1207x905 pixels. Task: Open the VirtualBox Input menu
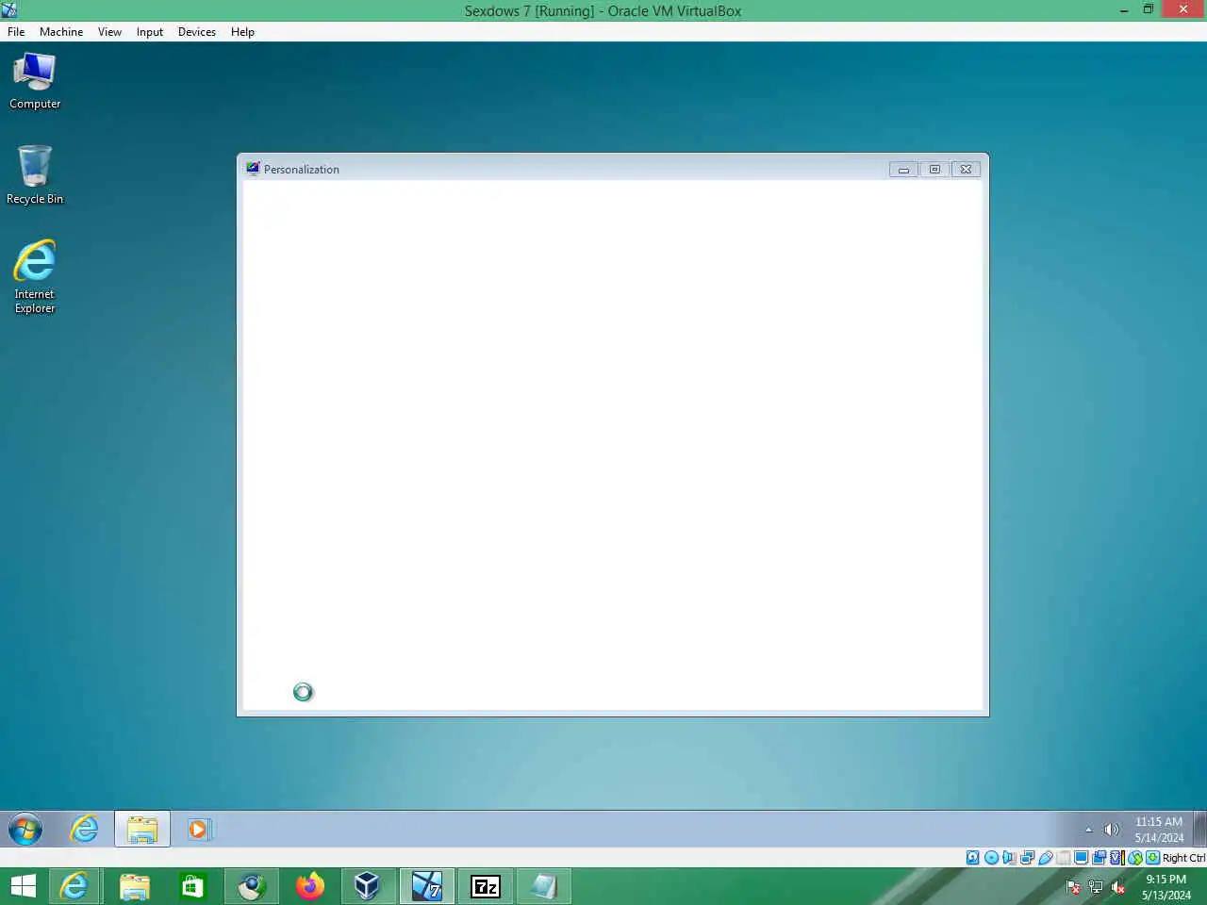click(x=150, y=31)
